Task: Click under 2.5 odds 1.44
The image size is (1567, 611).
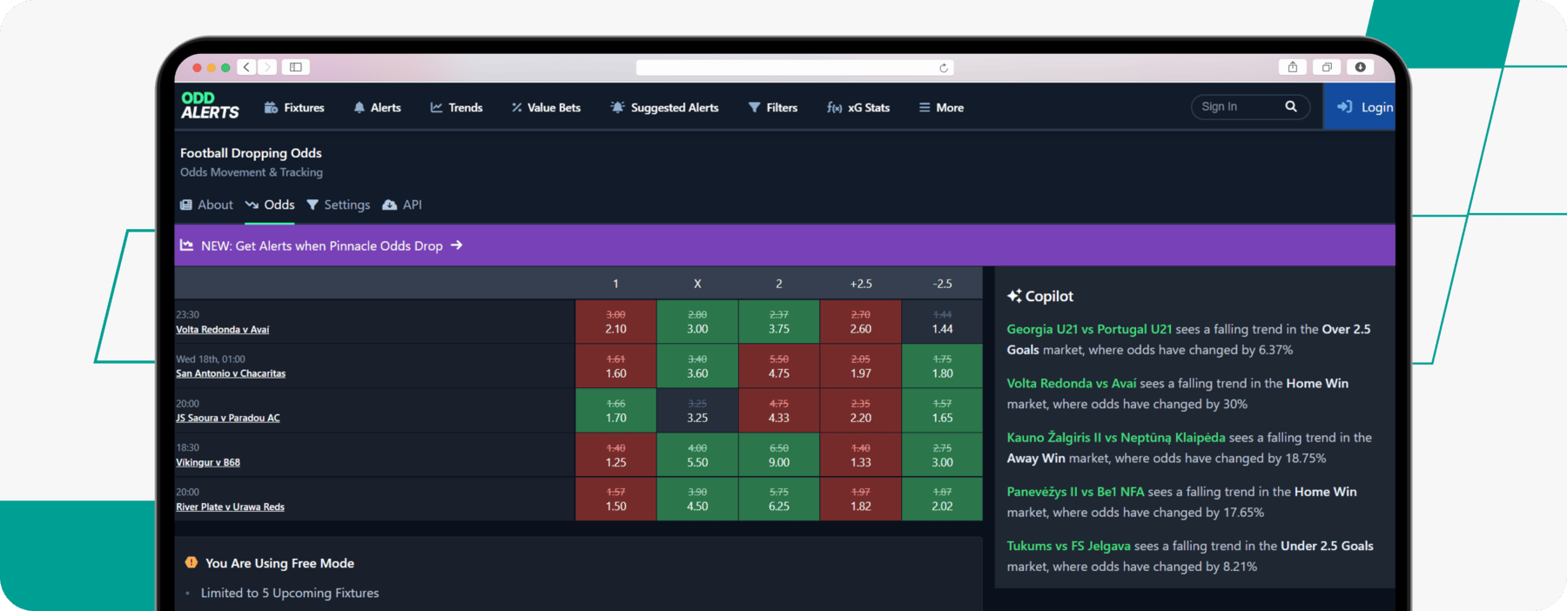Action: (x=942, y=322)
